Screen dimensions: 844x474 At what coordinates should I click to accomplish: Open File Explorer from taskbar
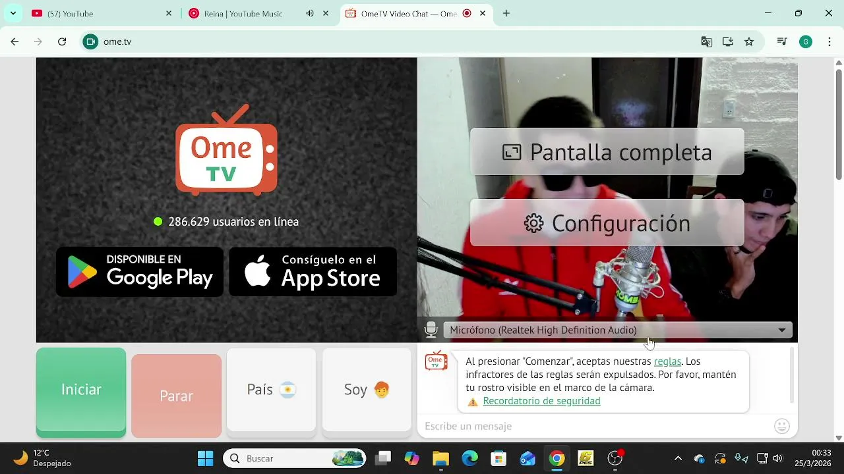(440, 458)
